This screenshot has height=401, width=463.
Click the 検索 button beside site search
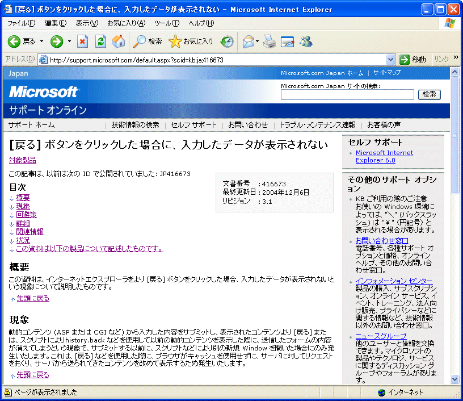429,94
